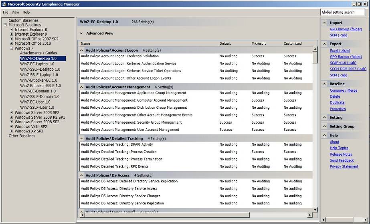Image resolution: width=370 pixels, height=224 pixels.
Task: Expand the Internet Explorer 8 tree node
Action: pos(12,30)
